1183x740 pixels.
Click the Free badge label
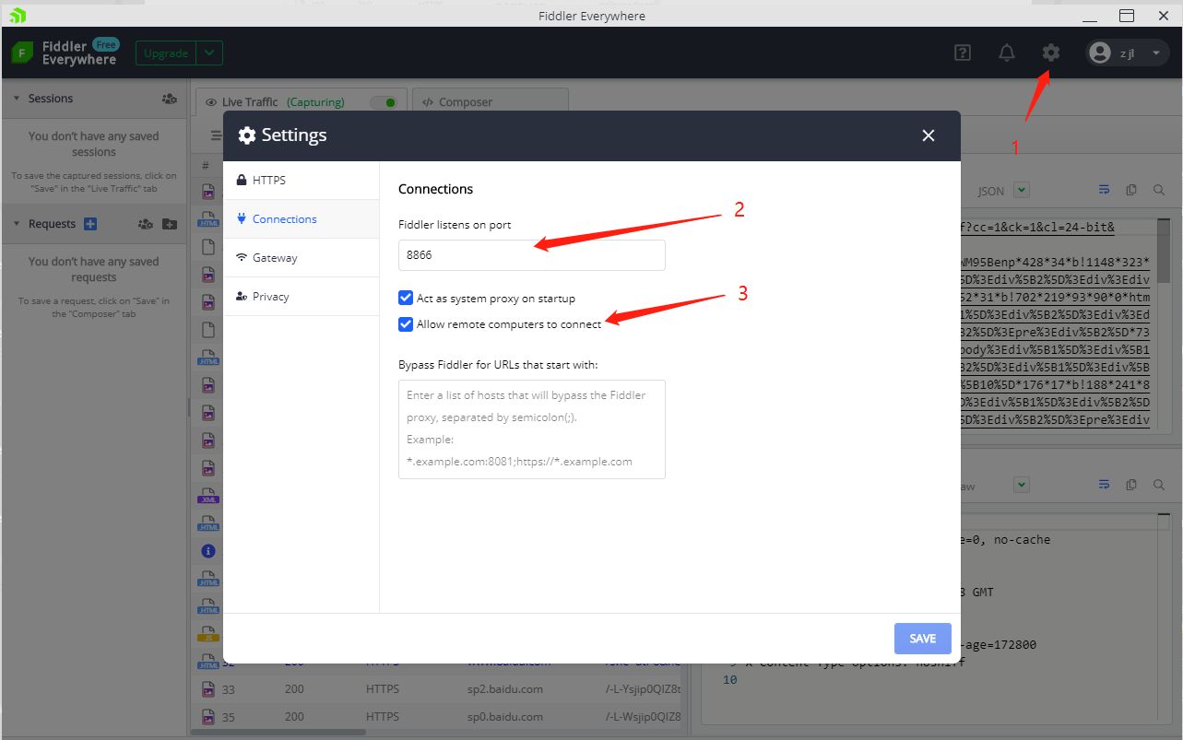[106, 45]
